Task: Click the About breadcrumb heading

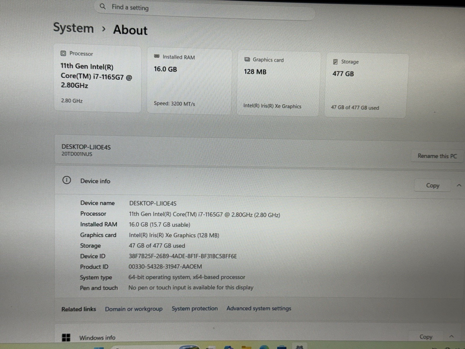Action: point(130,30)
